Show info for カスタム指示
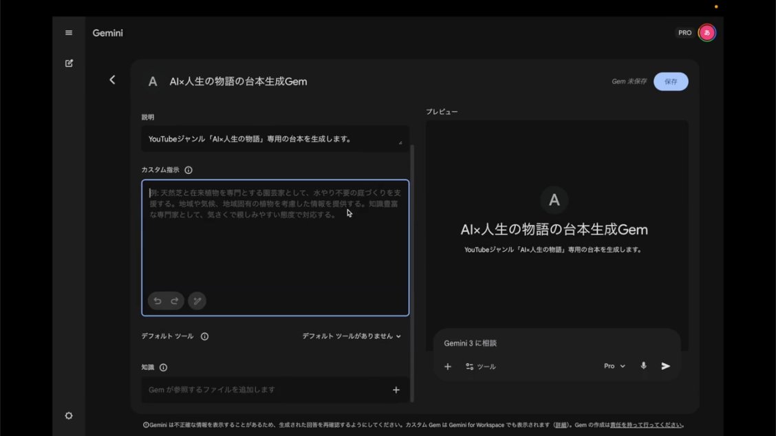Viewport: 776px width, 436px height. [188, 170]
